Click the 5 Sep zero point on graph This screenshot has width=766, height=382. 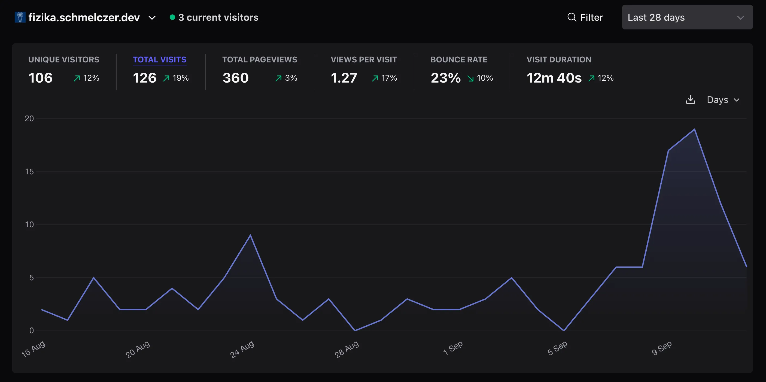[564, 330]
